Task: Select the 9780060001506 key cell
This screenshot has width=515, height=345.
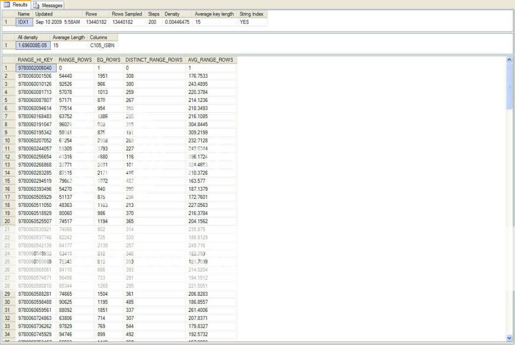Action: tap(36, 76)
